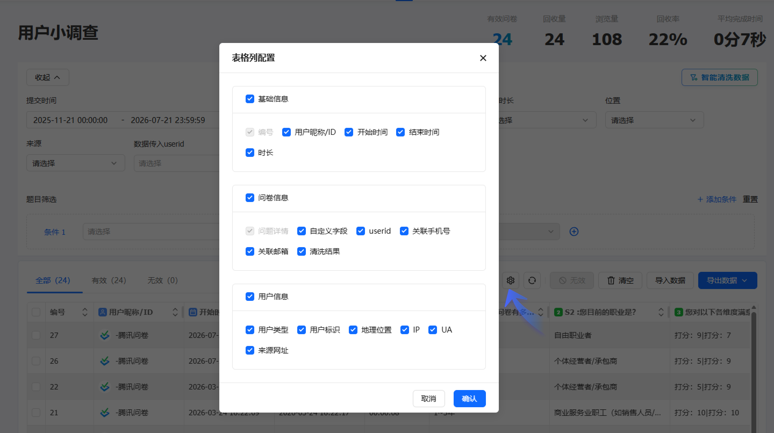Viewport: 774px width, 433px height.
Task: Click 添加条件 link
Action: pyautogui.click(x=717, y=199)
